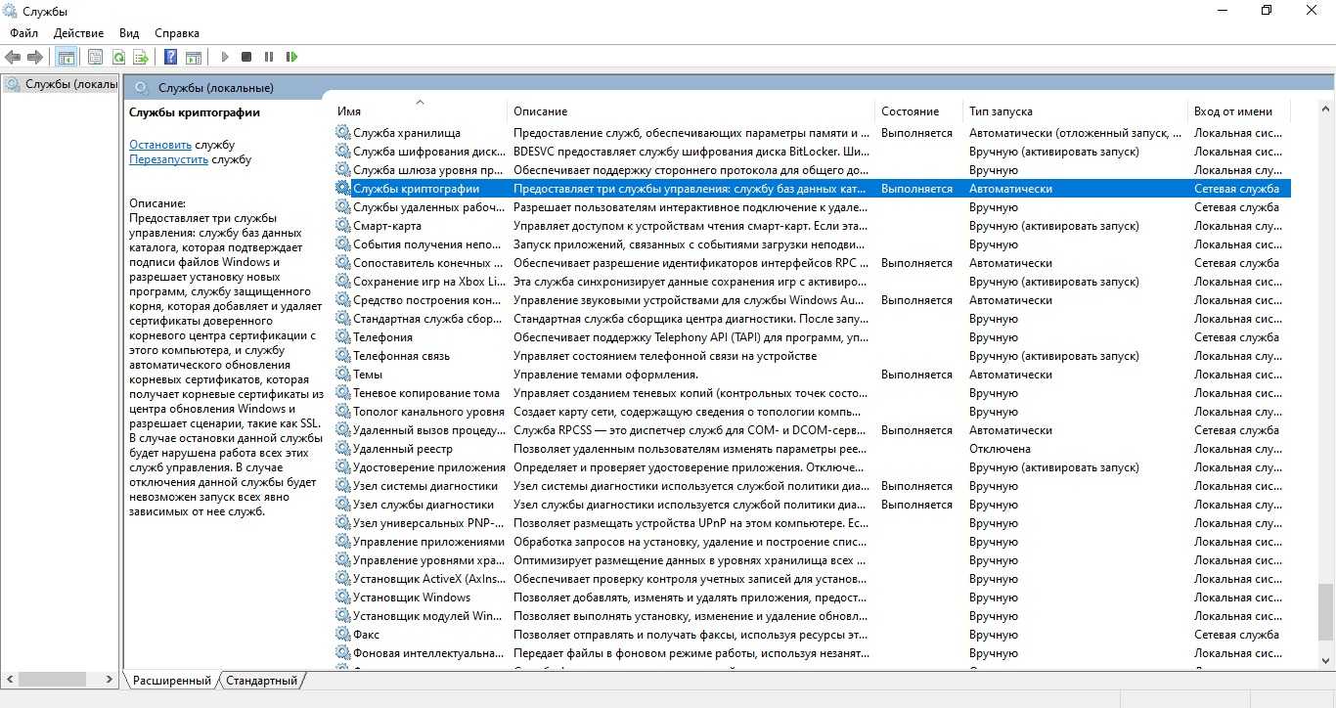Switch to the Стандартный tab
1336x708 pixels.
point(261,681)
